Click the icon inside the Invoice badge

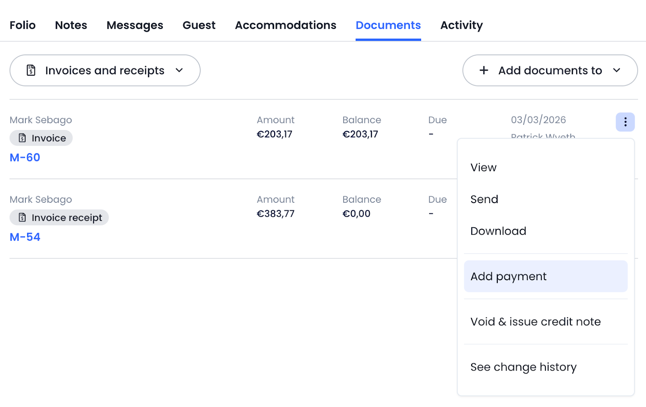click(23, 138)
